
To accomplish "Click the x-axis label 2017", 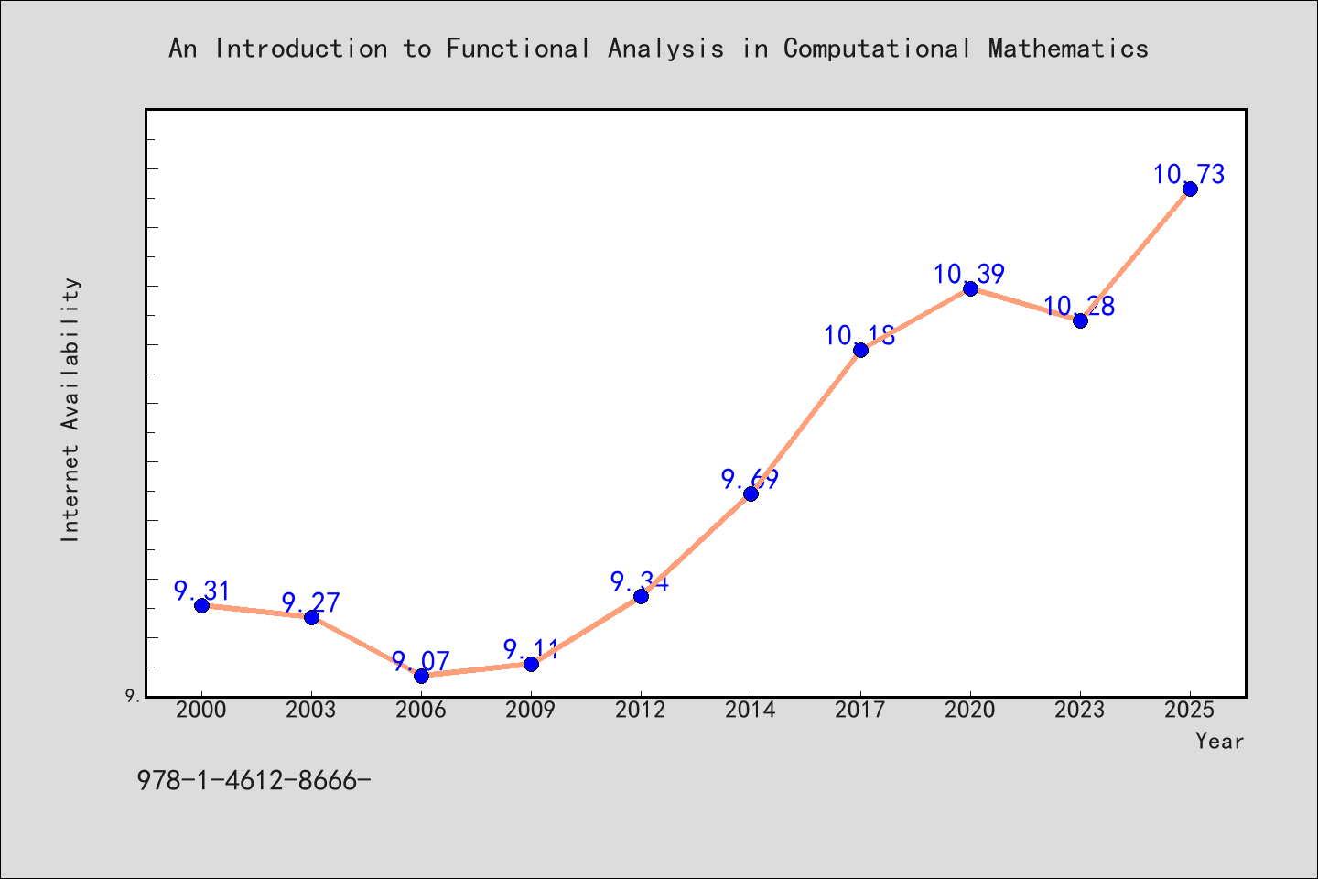I will click(x=860, y=711).
